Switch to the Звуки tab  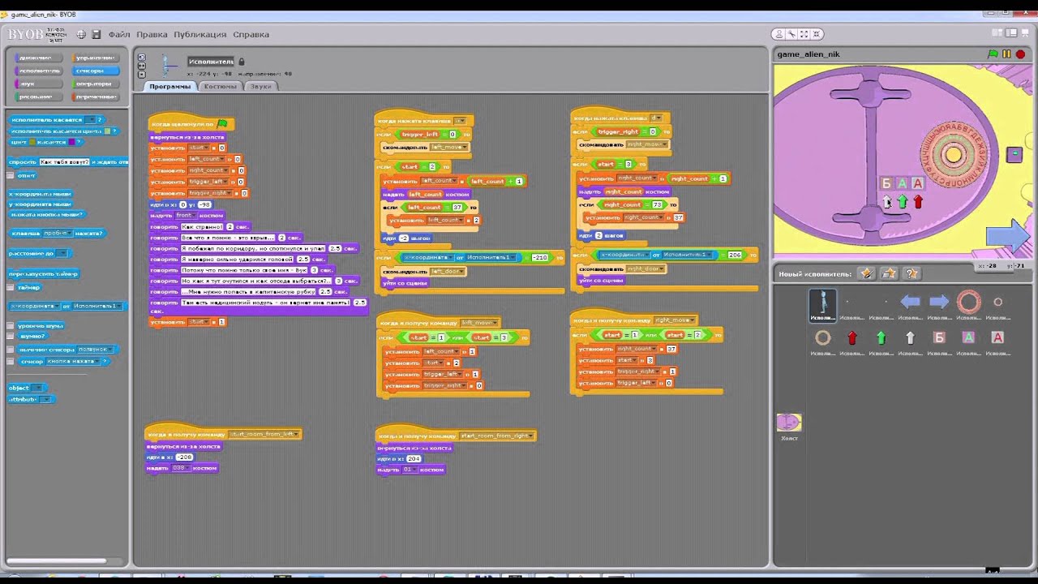click(260, 86)
